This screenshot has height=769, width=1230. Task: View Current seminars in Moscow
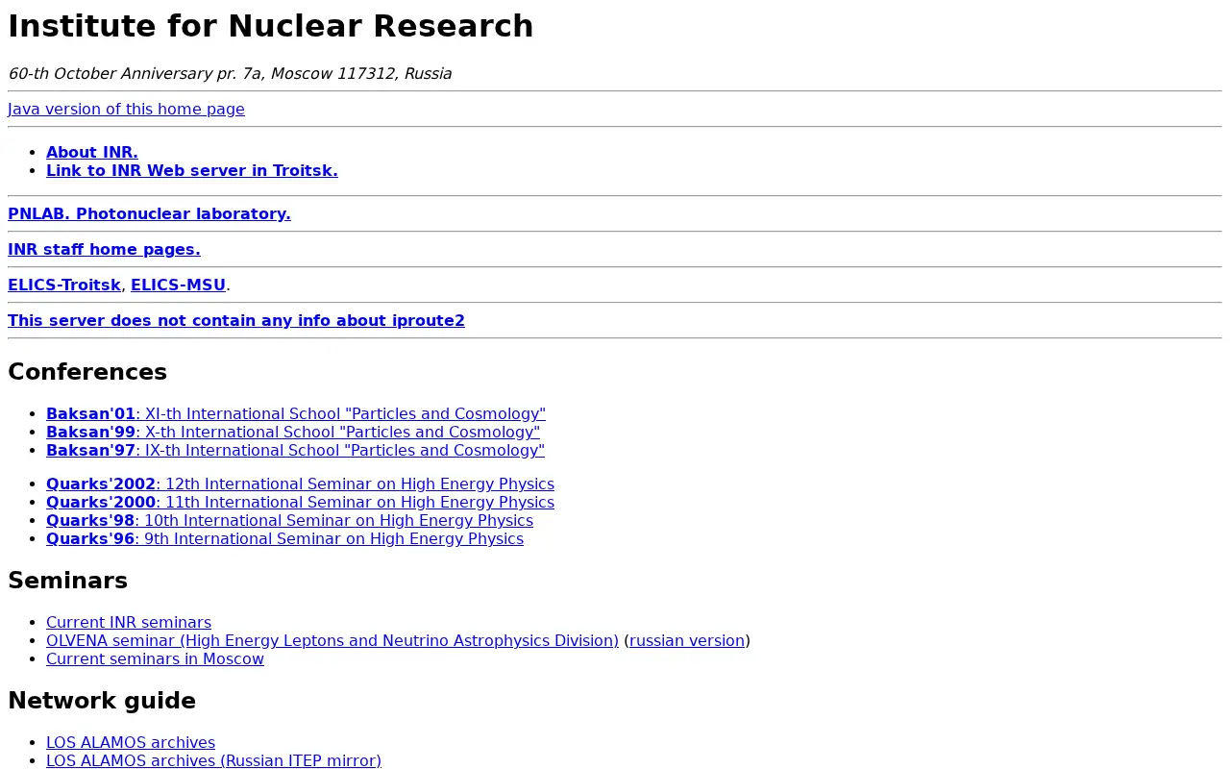[155, 658]
